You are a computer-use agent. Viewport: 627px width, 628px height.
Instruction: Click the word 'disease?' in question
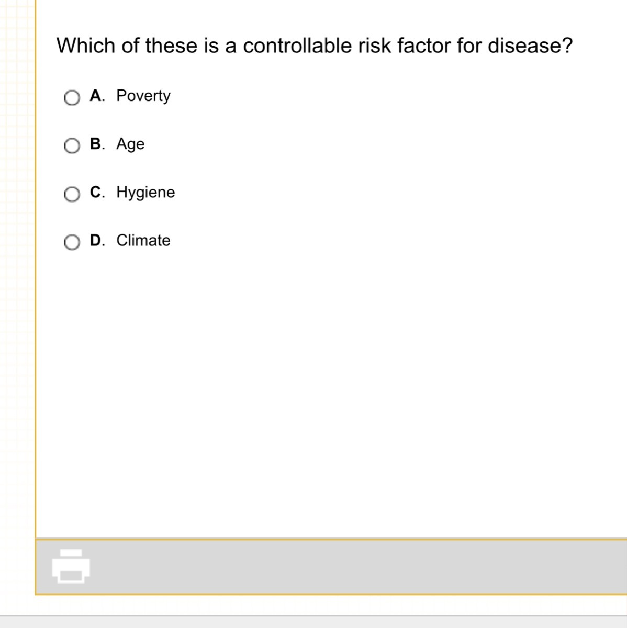point(530,46)
